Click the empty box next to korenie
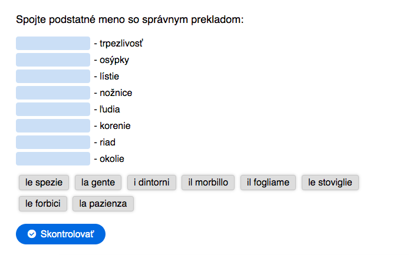 [53, 125]
